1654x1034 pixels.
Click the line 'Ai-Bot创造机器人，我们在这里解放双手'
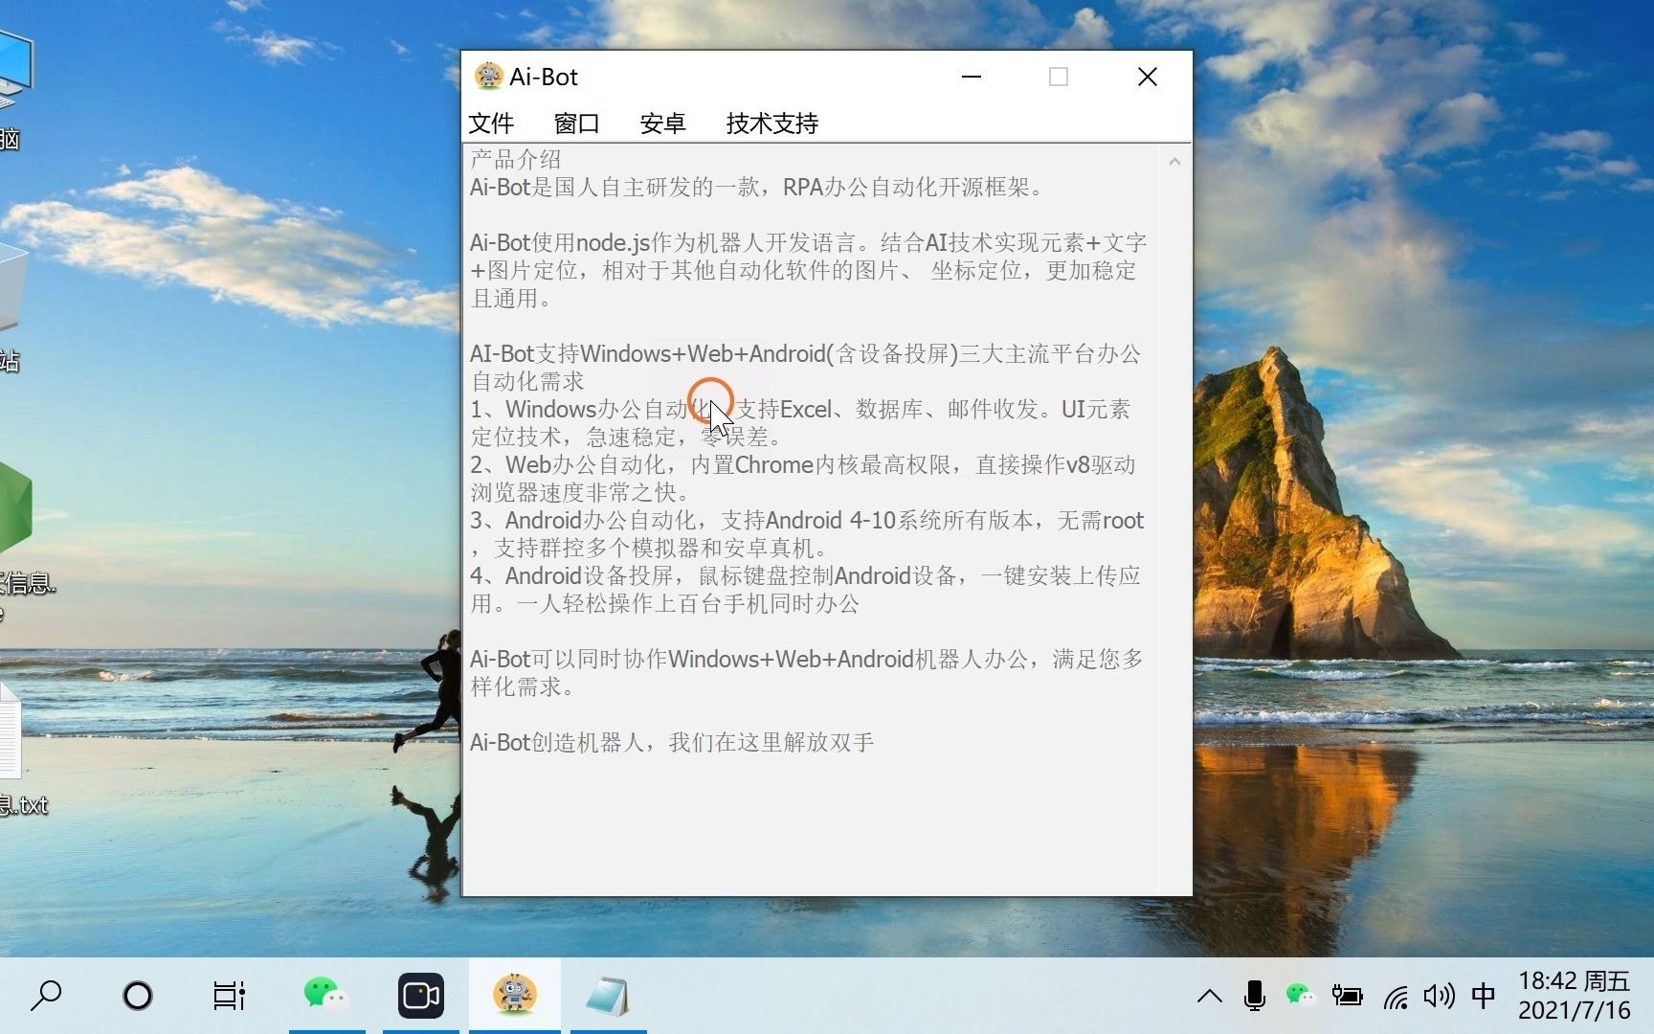672,742
